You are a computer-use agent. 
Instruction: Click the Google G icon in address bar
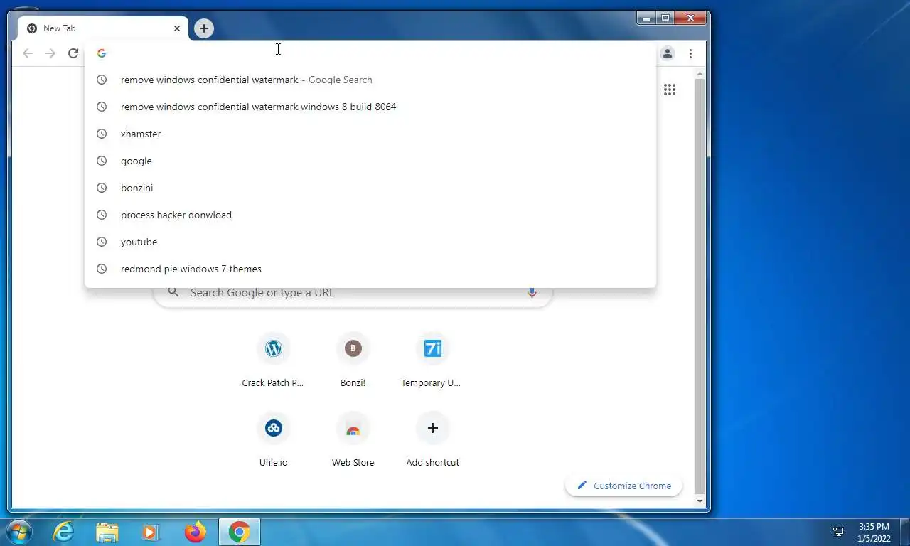(102, 53)
